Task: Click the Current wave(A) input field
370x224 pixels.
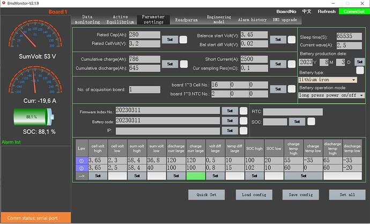Action: tap(349, 45)
